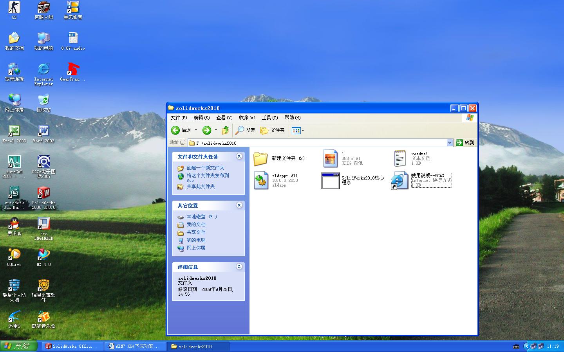
Task: Open the 编辑(E) menu
Action: 201,118
